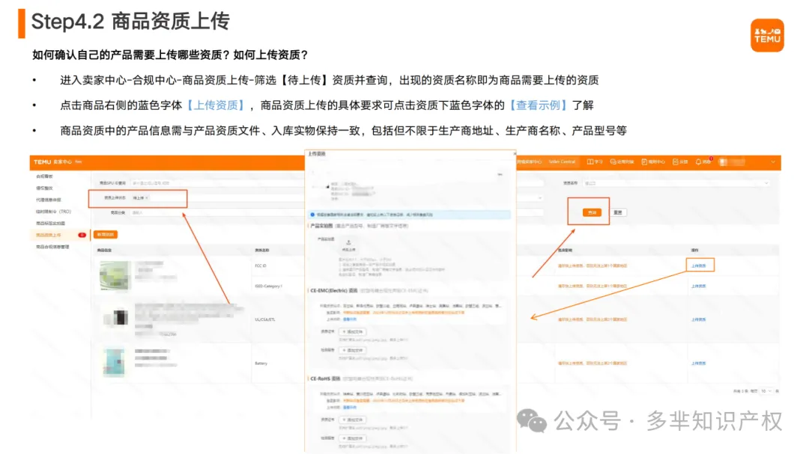Screen dimensions: 809x454
Task: Click the ISED-Category I qualification cell
Action: [268, 286]
